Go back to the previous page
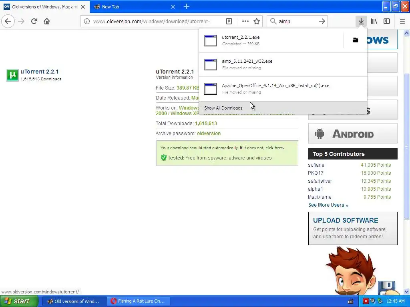This screenshot has height=307, width=410. coord(8,21)
